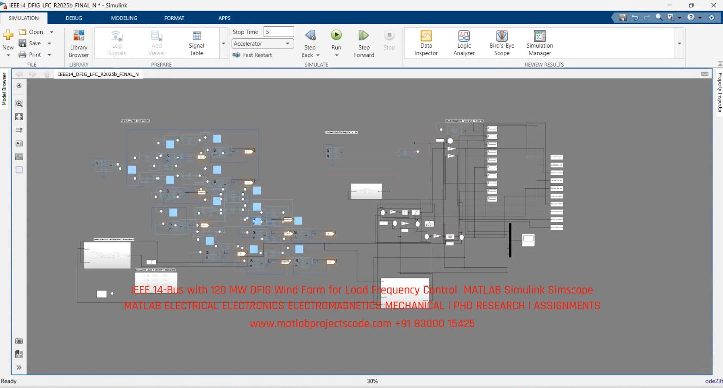The width and height of the screenshot is (723, 388).
Task: Expand the Review Results gallery arrow
Action: tap(679, 43)
